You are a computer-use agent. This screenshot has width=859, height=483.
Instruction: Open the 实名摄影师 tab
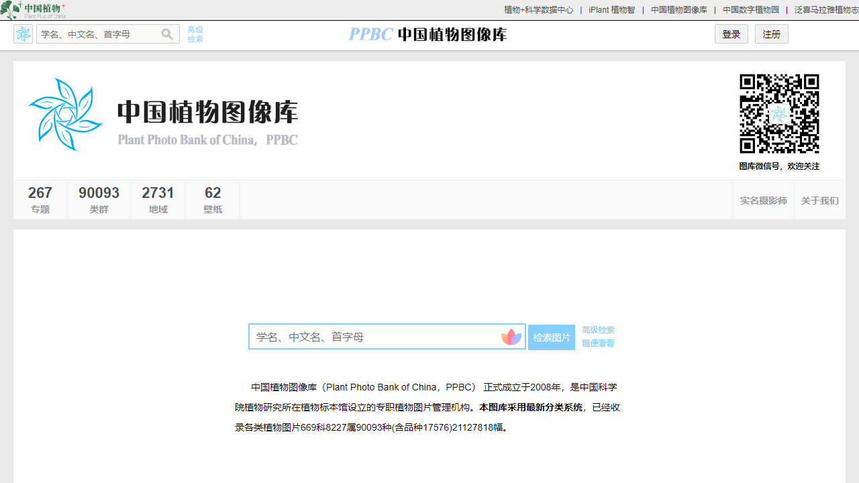(764, 201)
